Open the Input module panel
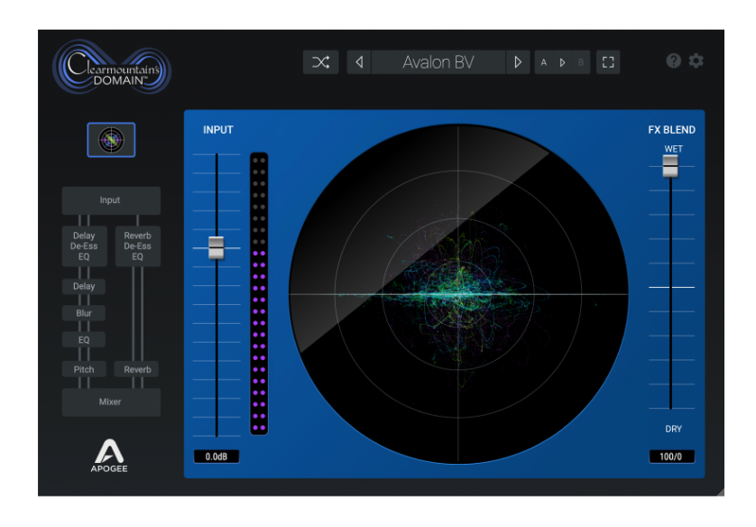The width and height of the screenshot is (756, 527). pos(110,200)
